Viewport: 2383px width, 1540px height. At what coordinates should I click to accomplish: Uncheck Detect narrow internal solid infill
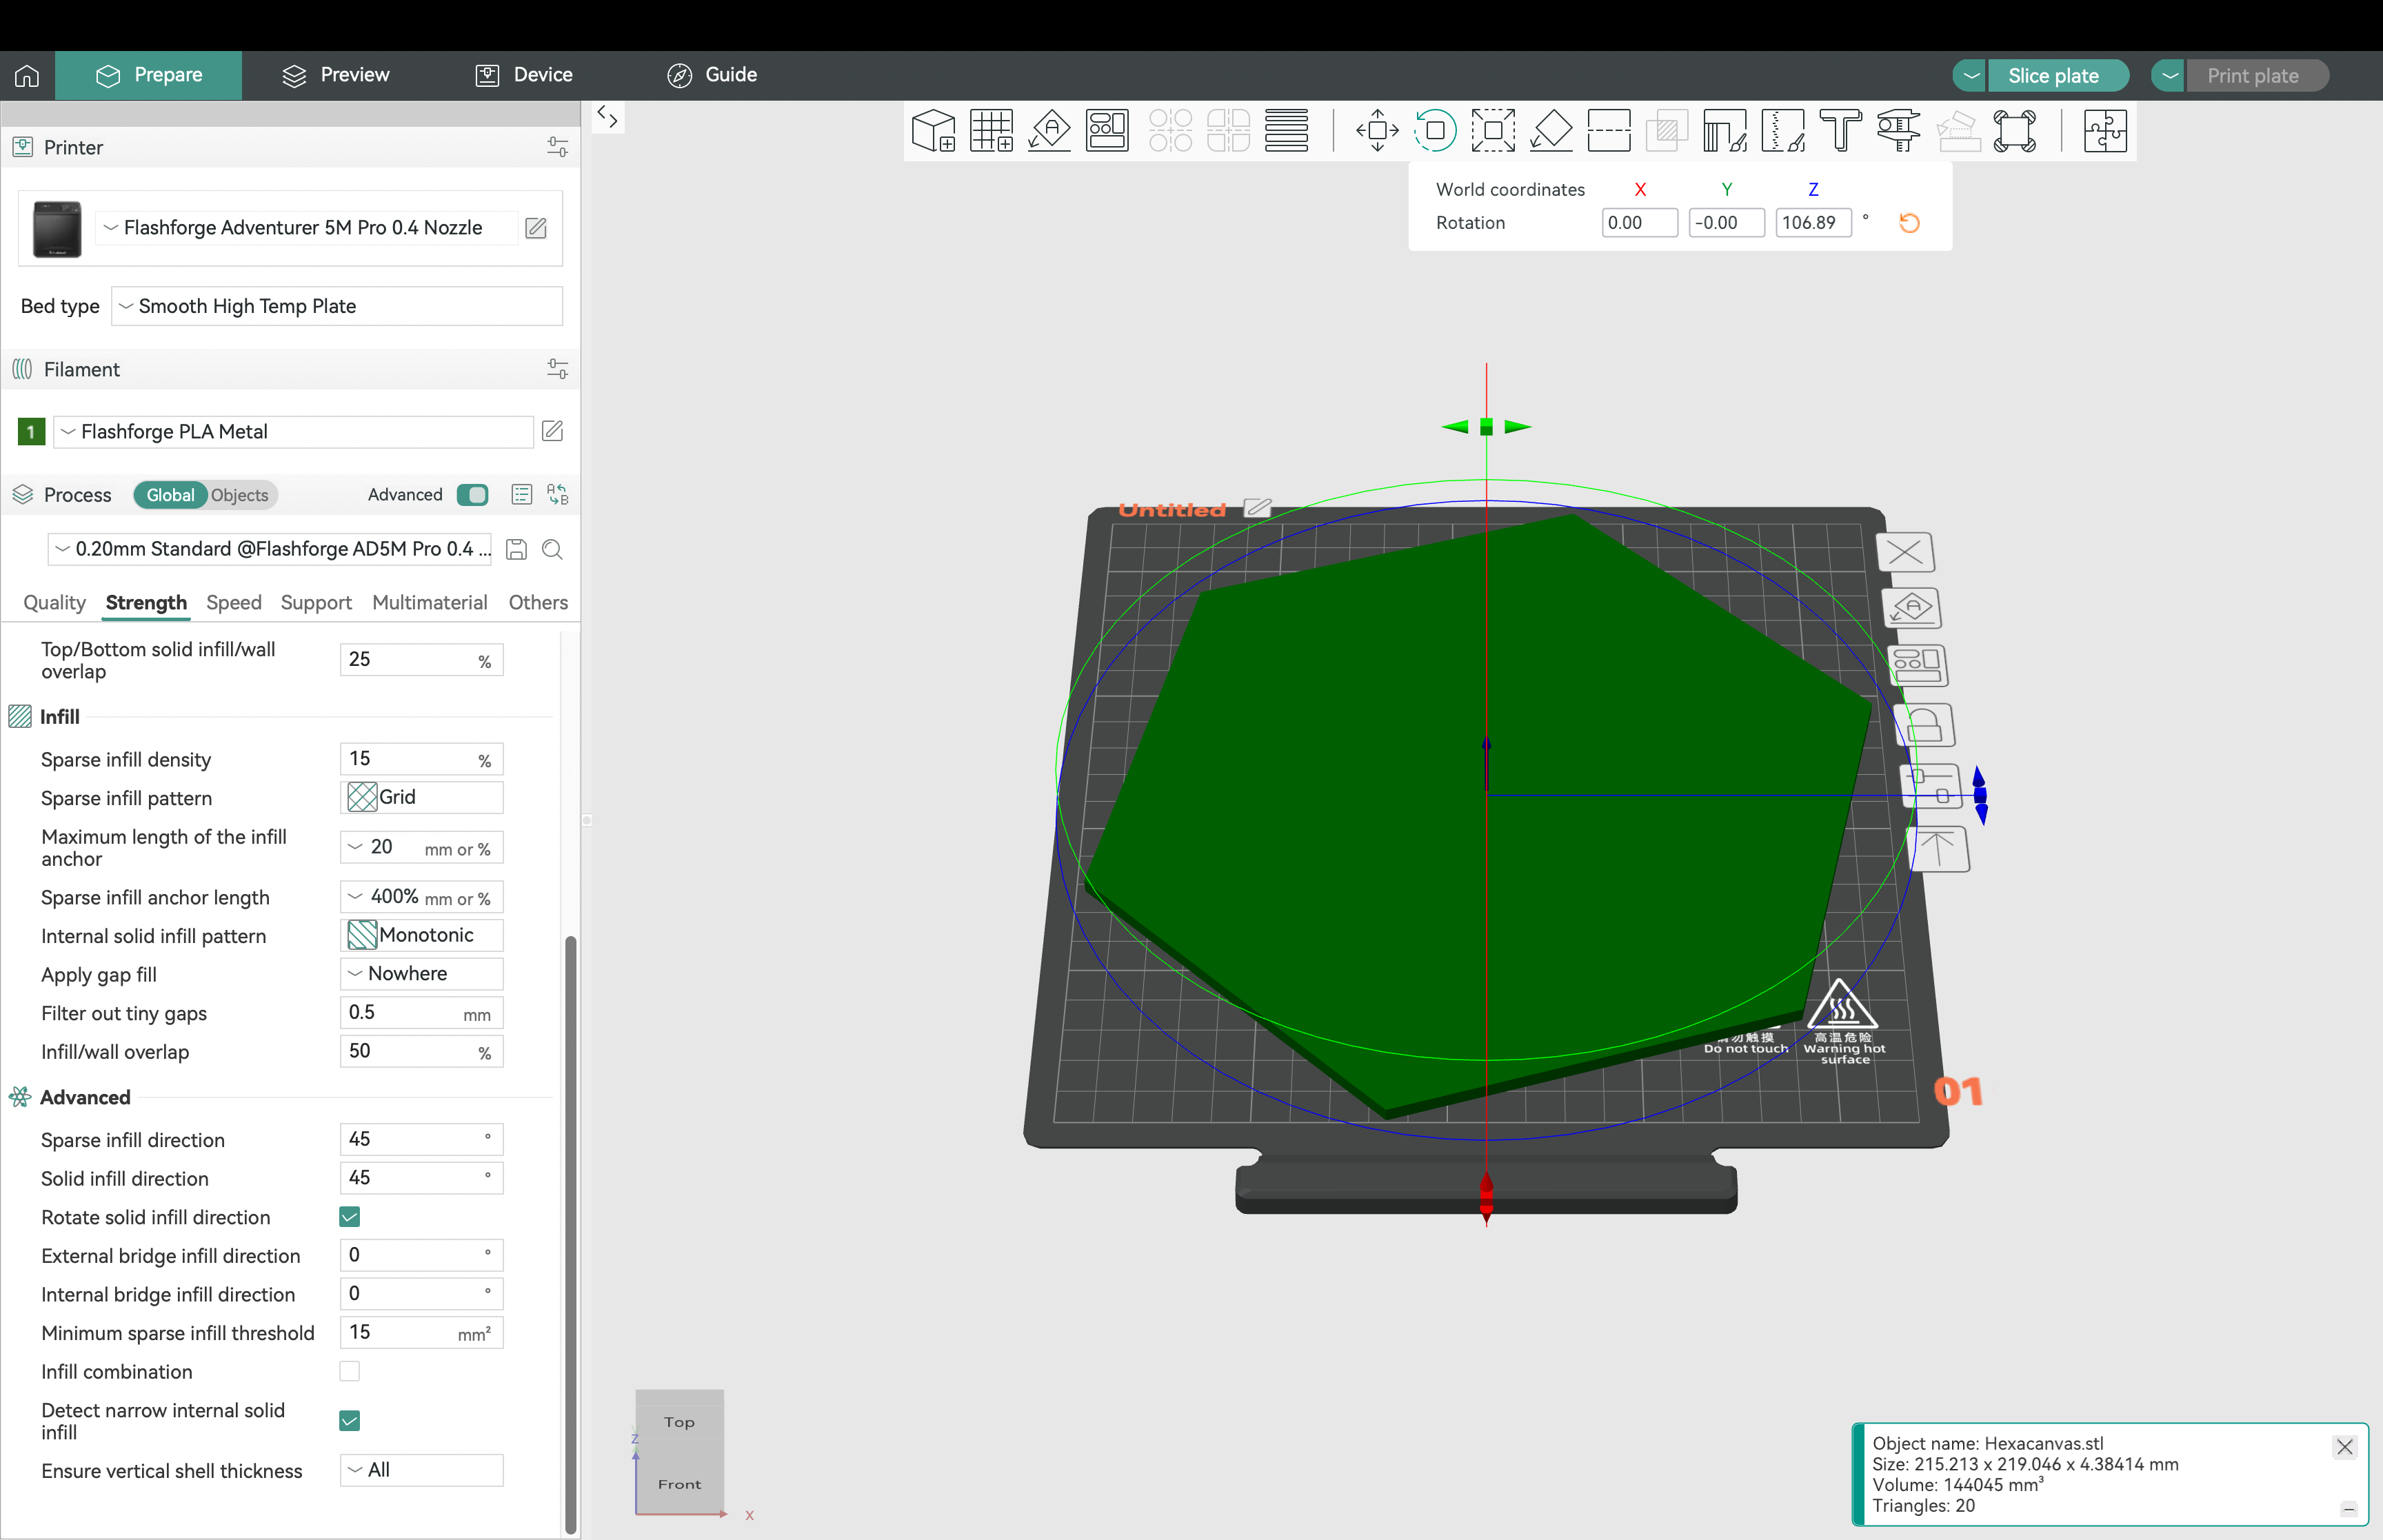[349, 1421]
